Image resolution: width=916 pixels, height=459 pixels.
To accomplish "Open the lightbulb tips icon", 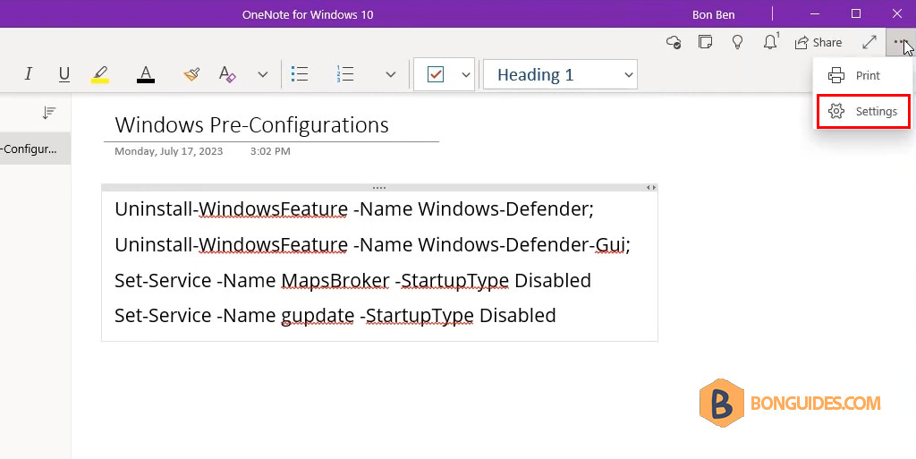I will tap(737, 42).
